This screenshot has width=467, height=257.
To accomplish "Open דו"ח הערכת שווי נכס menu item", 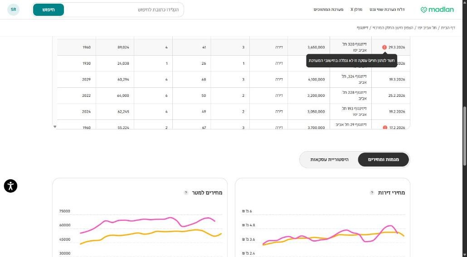I will [387, 10].
